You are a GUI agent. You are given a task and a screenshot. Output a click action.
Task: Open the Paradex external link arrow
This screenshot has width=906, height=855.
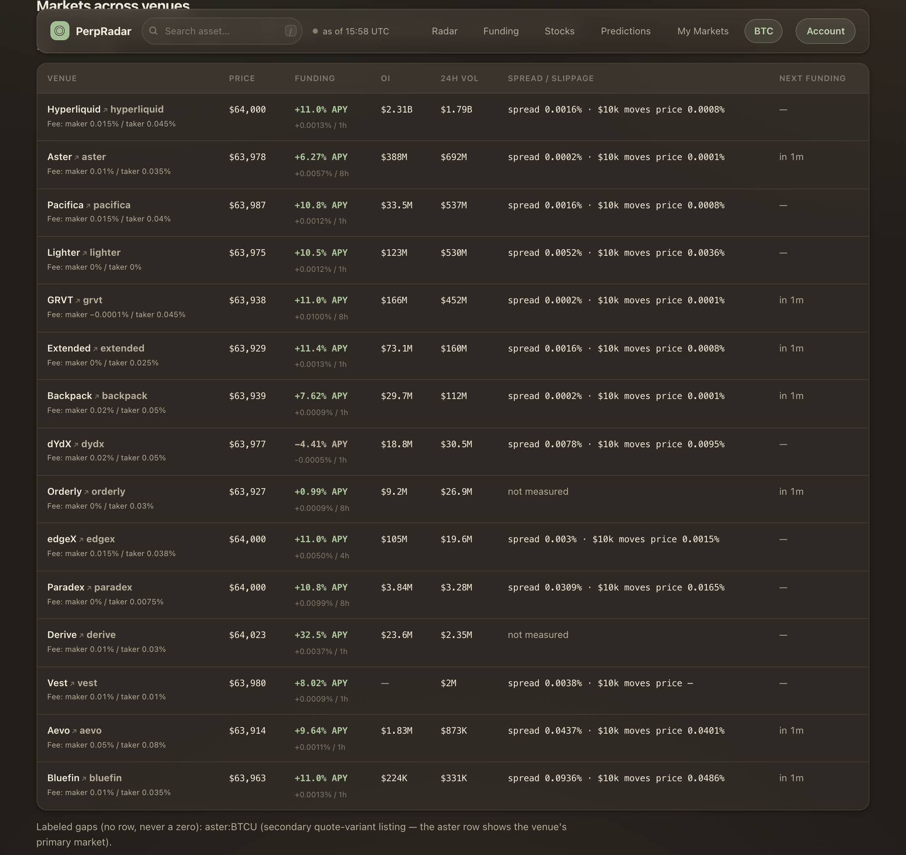pyautogui.click(x=89, y=588)
